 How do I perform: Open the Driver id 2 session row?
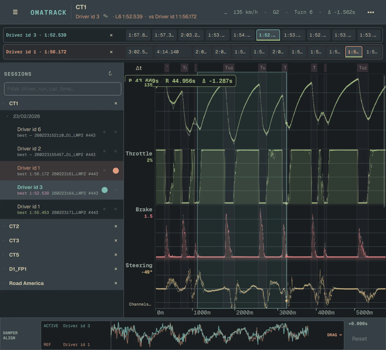coord(62,151)
